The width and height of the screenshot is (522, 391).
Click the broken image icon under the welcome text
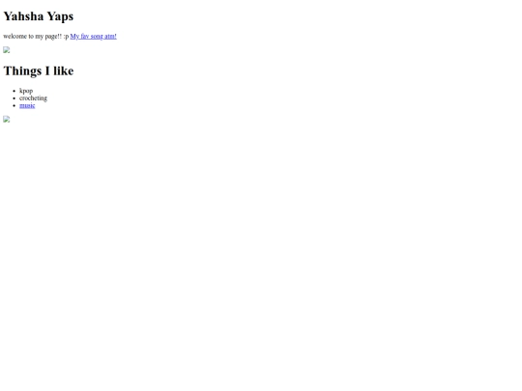tap(7, 50)
